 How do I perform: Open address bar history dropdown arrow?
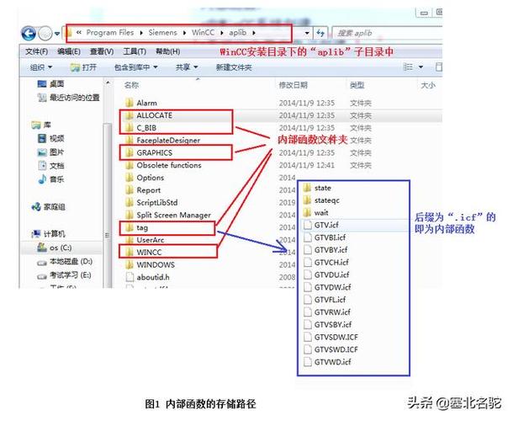pyautogui.click(x=307, y=33)
